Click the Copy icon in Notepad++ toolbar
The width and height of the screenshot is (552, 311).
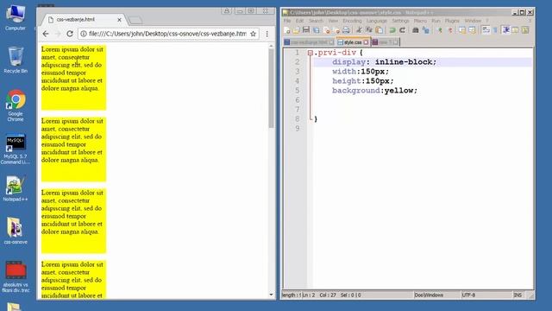pos(368,30)
